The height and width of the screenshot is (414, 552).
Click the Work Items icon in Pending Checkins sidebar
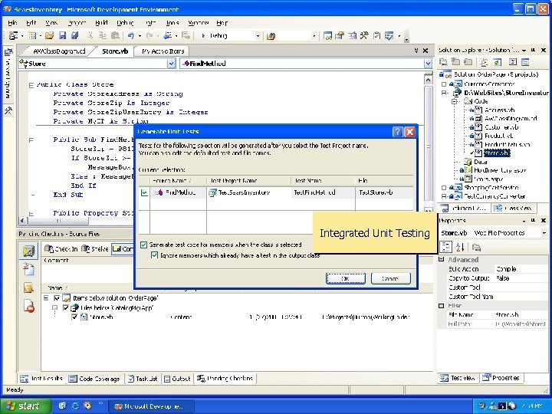pos(29,269)
